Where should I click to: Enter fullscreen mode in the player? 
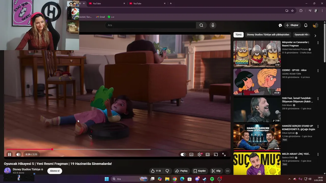[x=224, y=155]
